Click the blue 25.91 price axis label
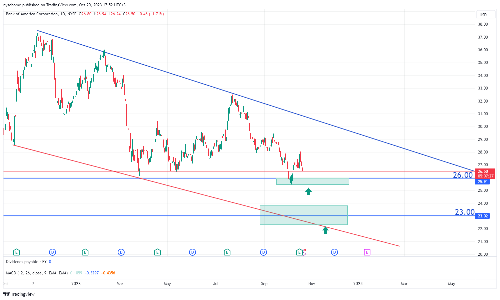Viewport: 500px width, 300px height. tap(483, 182)
